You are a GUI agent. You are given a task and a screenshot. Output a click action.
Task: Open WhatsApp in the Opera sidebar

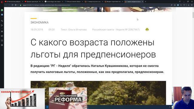click(x=2, y=10)
